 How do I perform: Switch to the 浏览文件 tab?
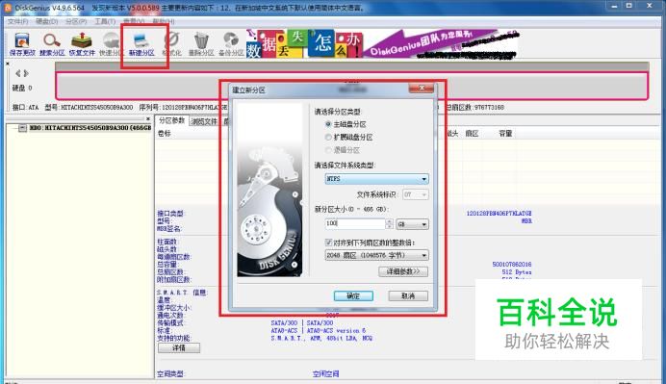tap(204, 121)
